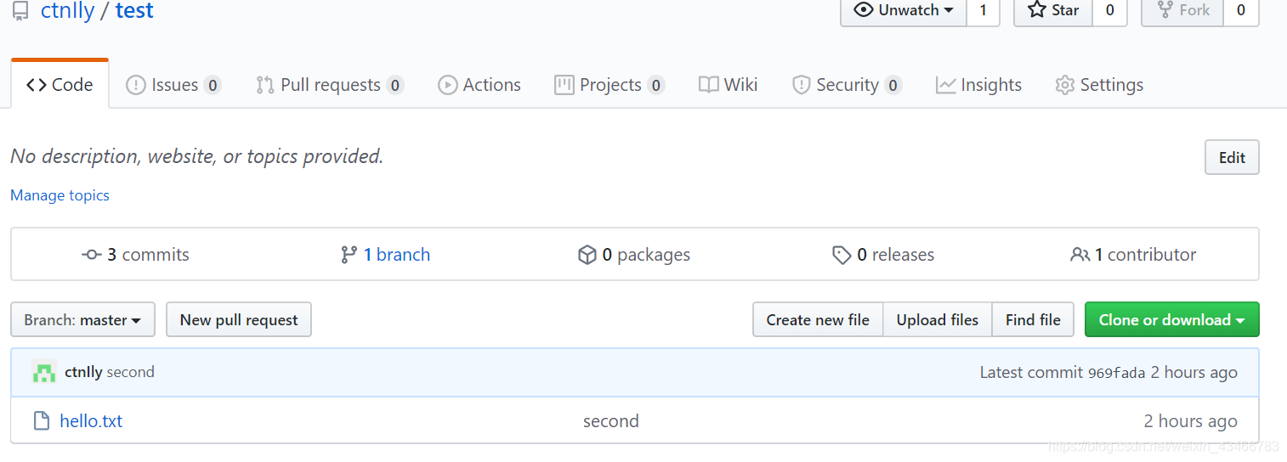
Task: Go to the Settings tab
Action: coord(1099,85)
